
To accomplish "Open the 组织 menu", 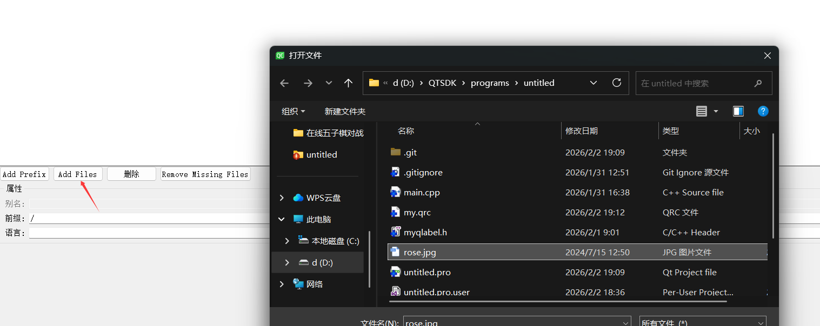I will 294,111.
